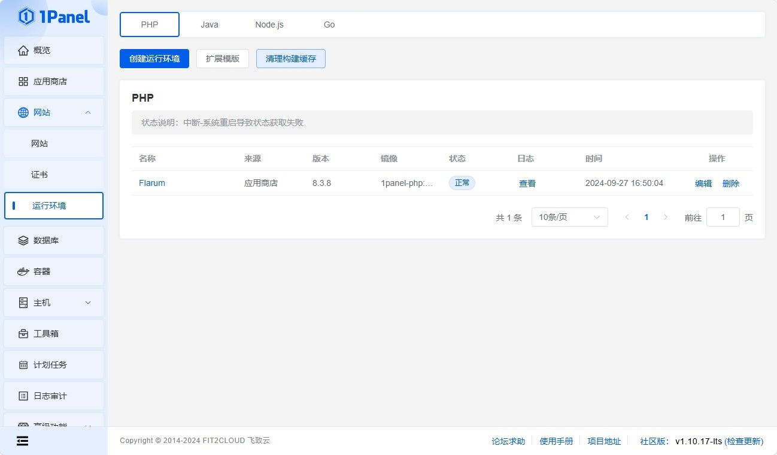This screenshot has width=777, height=455.
Task: Click the 扩展模版 button
Action: 223,59
